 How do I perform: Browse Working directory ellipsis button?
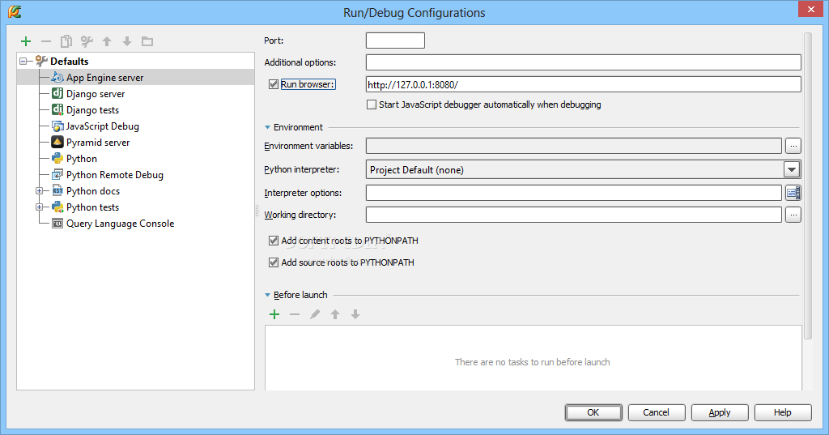[793, 215]
